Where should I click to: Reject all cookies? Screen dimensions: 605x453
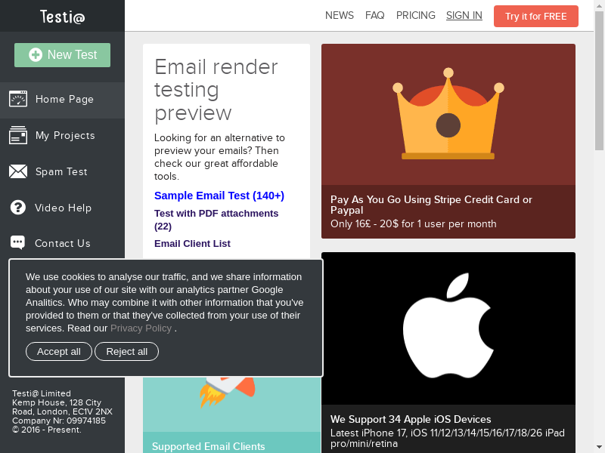click(x=126, y=351)
